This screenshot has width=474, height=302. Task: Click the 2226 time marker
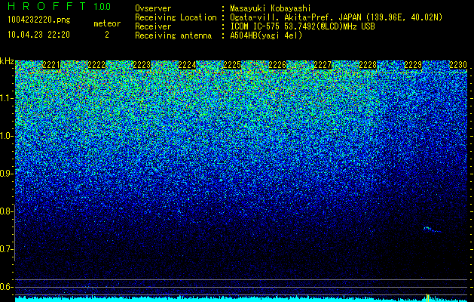(277, 65)
